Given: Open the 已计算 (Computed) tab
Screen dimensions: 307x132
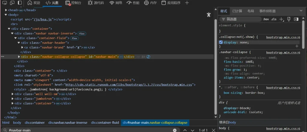Looking at the screenshot, I should (x=237, y=11).
